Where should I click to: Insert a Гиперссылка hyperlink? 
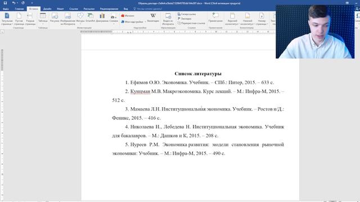coord(187,14)
